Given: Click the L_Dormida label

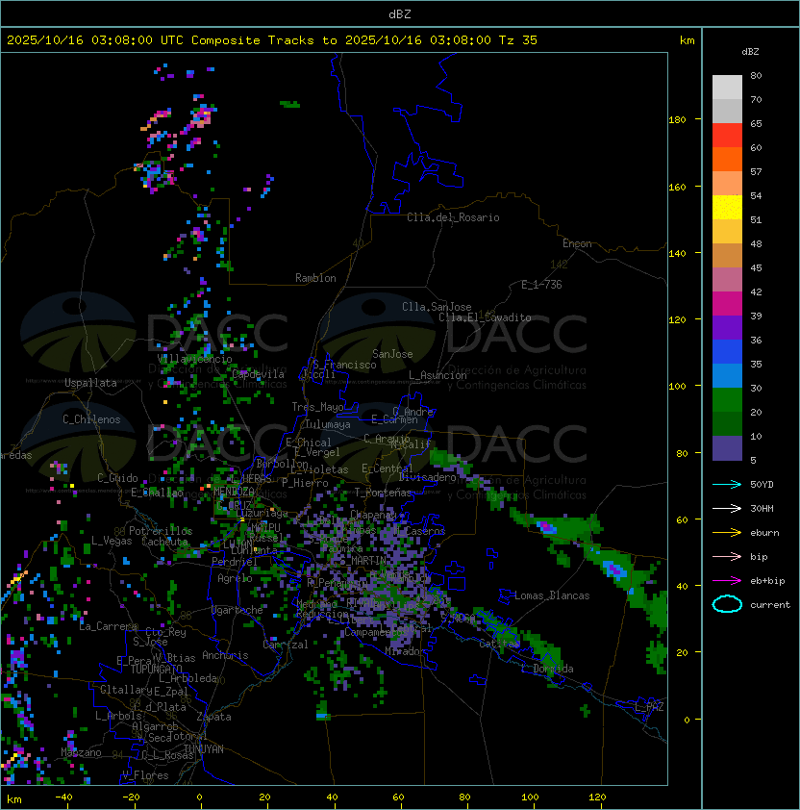Looking at the screenshot, I should click(x=547, y=669).
